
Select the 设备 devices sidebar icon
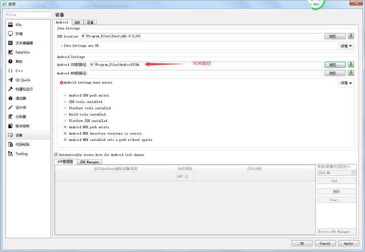point(11,135)
